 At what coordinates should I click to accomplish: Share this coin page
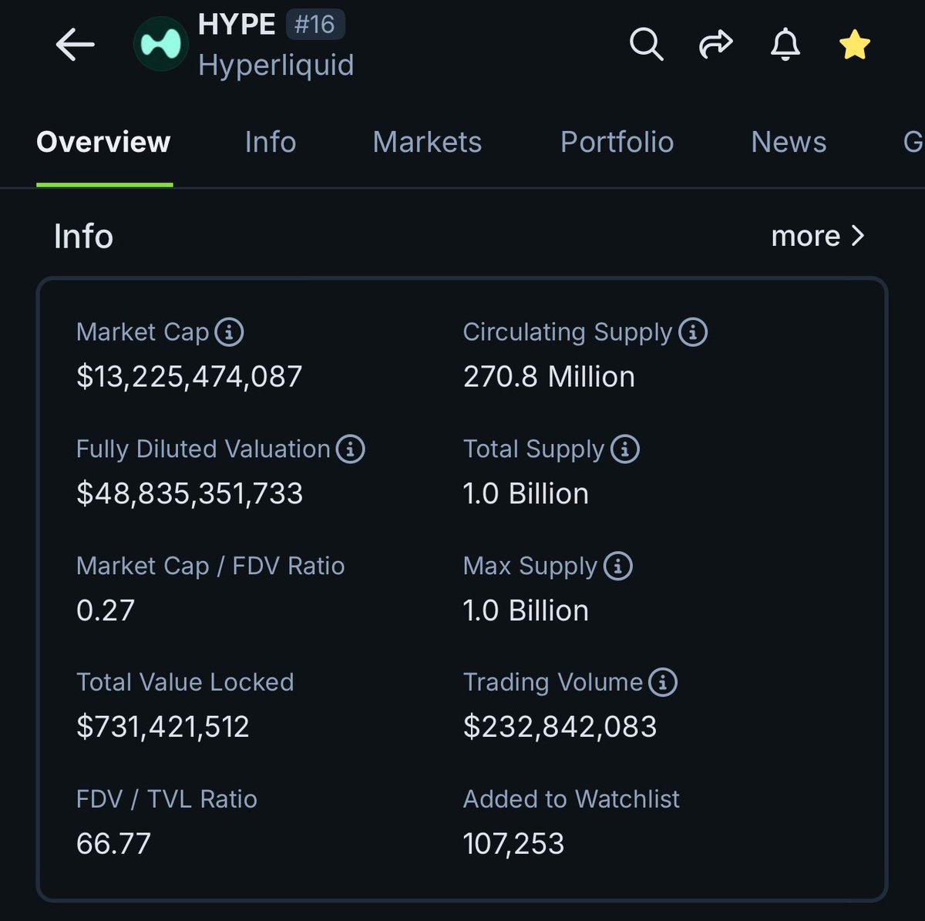[715, 45]
